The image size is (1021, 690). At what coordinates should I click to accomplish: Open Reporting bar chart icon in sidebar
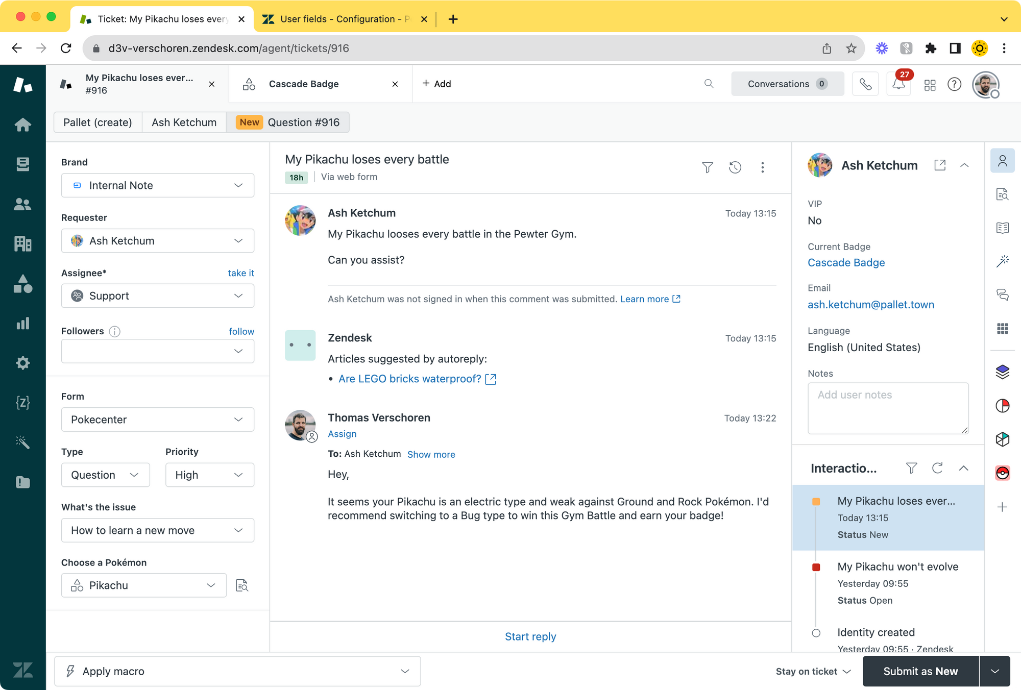pos(22,323)
